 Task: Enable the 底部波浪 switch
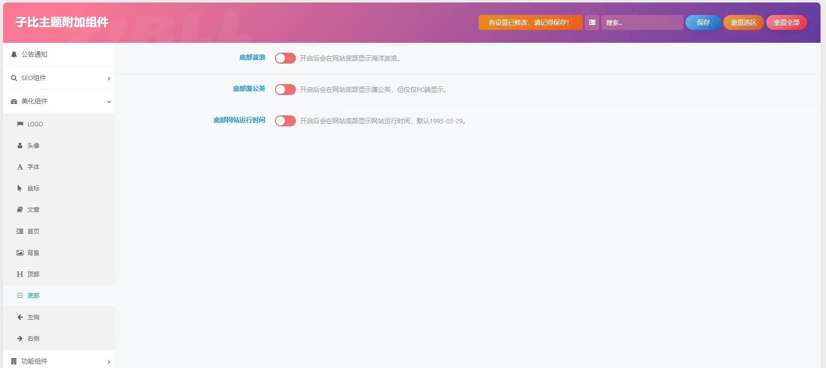pos(285,58)
